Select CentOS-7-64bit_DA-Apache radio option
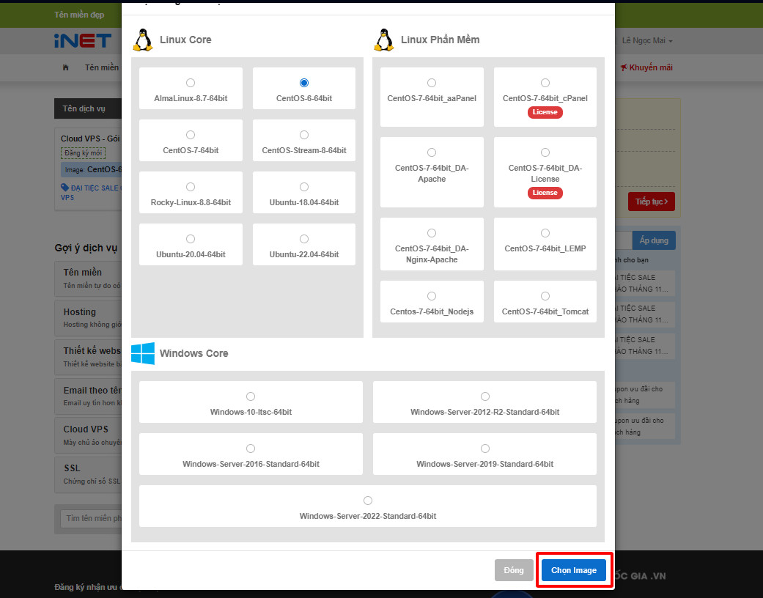Screen dimensions: 763x598 (432, 152)
